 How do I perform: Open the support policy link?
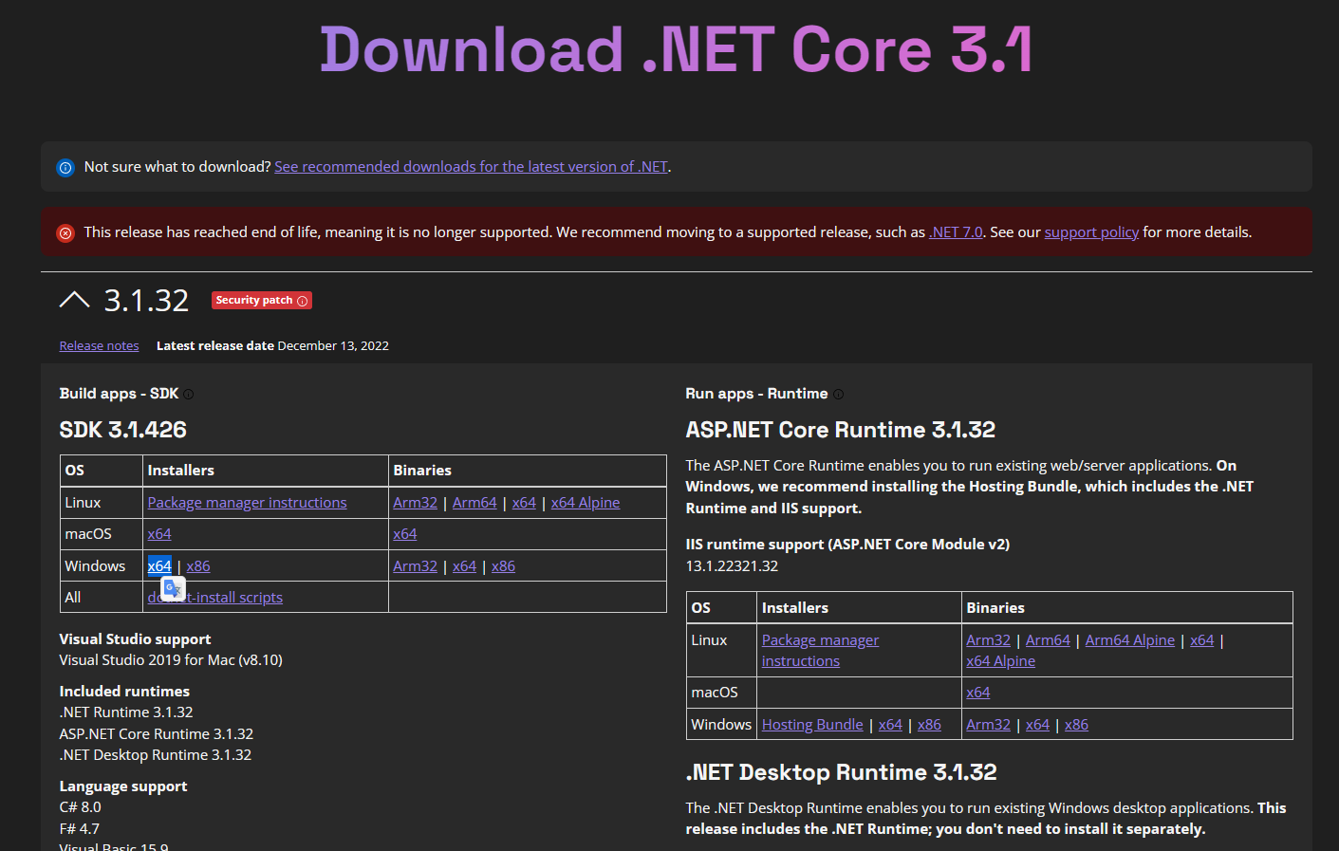(x=1091, y=232)
